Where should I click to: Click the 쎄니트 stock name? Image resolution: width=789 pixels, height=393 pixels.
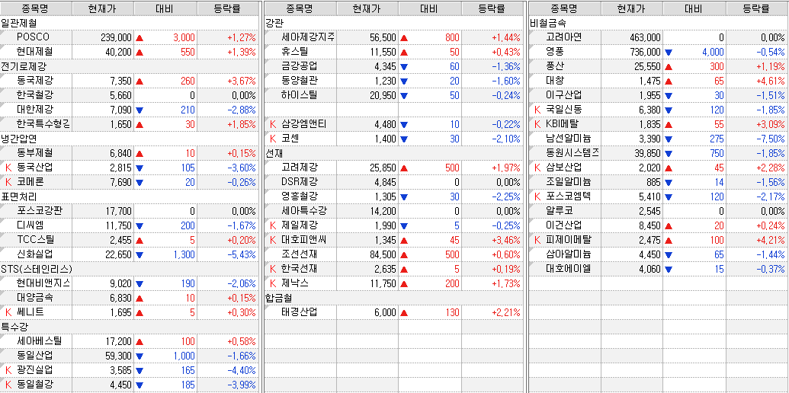tap(30, 312)
